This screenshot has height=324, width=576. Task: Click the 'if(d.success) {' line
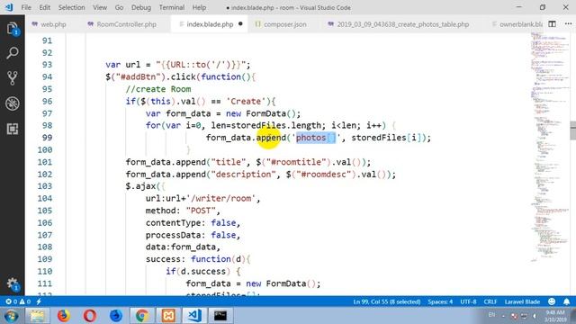point(203,272)
